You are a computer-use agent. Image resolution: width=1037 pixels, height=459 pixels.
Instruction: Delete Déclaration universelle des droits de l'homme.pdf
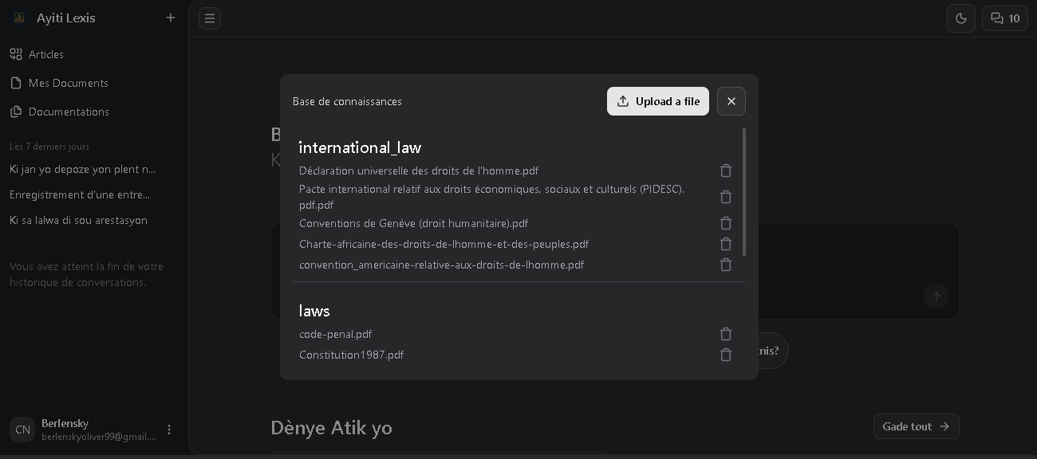[x=725, y=171]
